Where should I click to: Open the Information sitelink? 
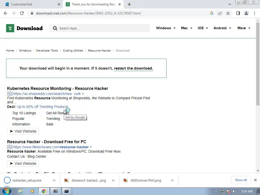[21, 124]
